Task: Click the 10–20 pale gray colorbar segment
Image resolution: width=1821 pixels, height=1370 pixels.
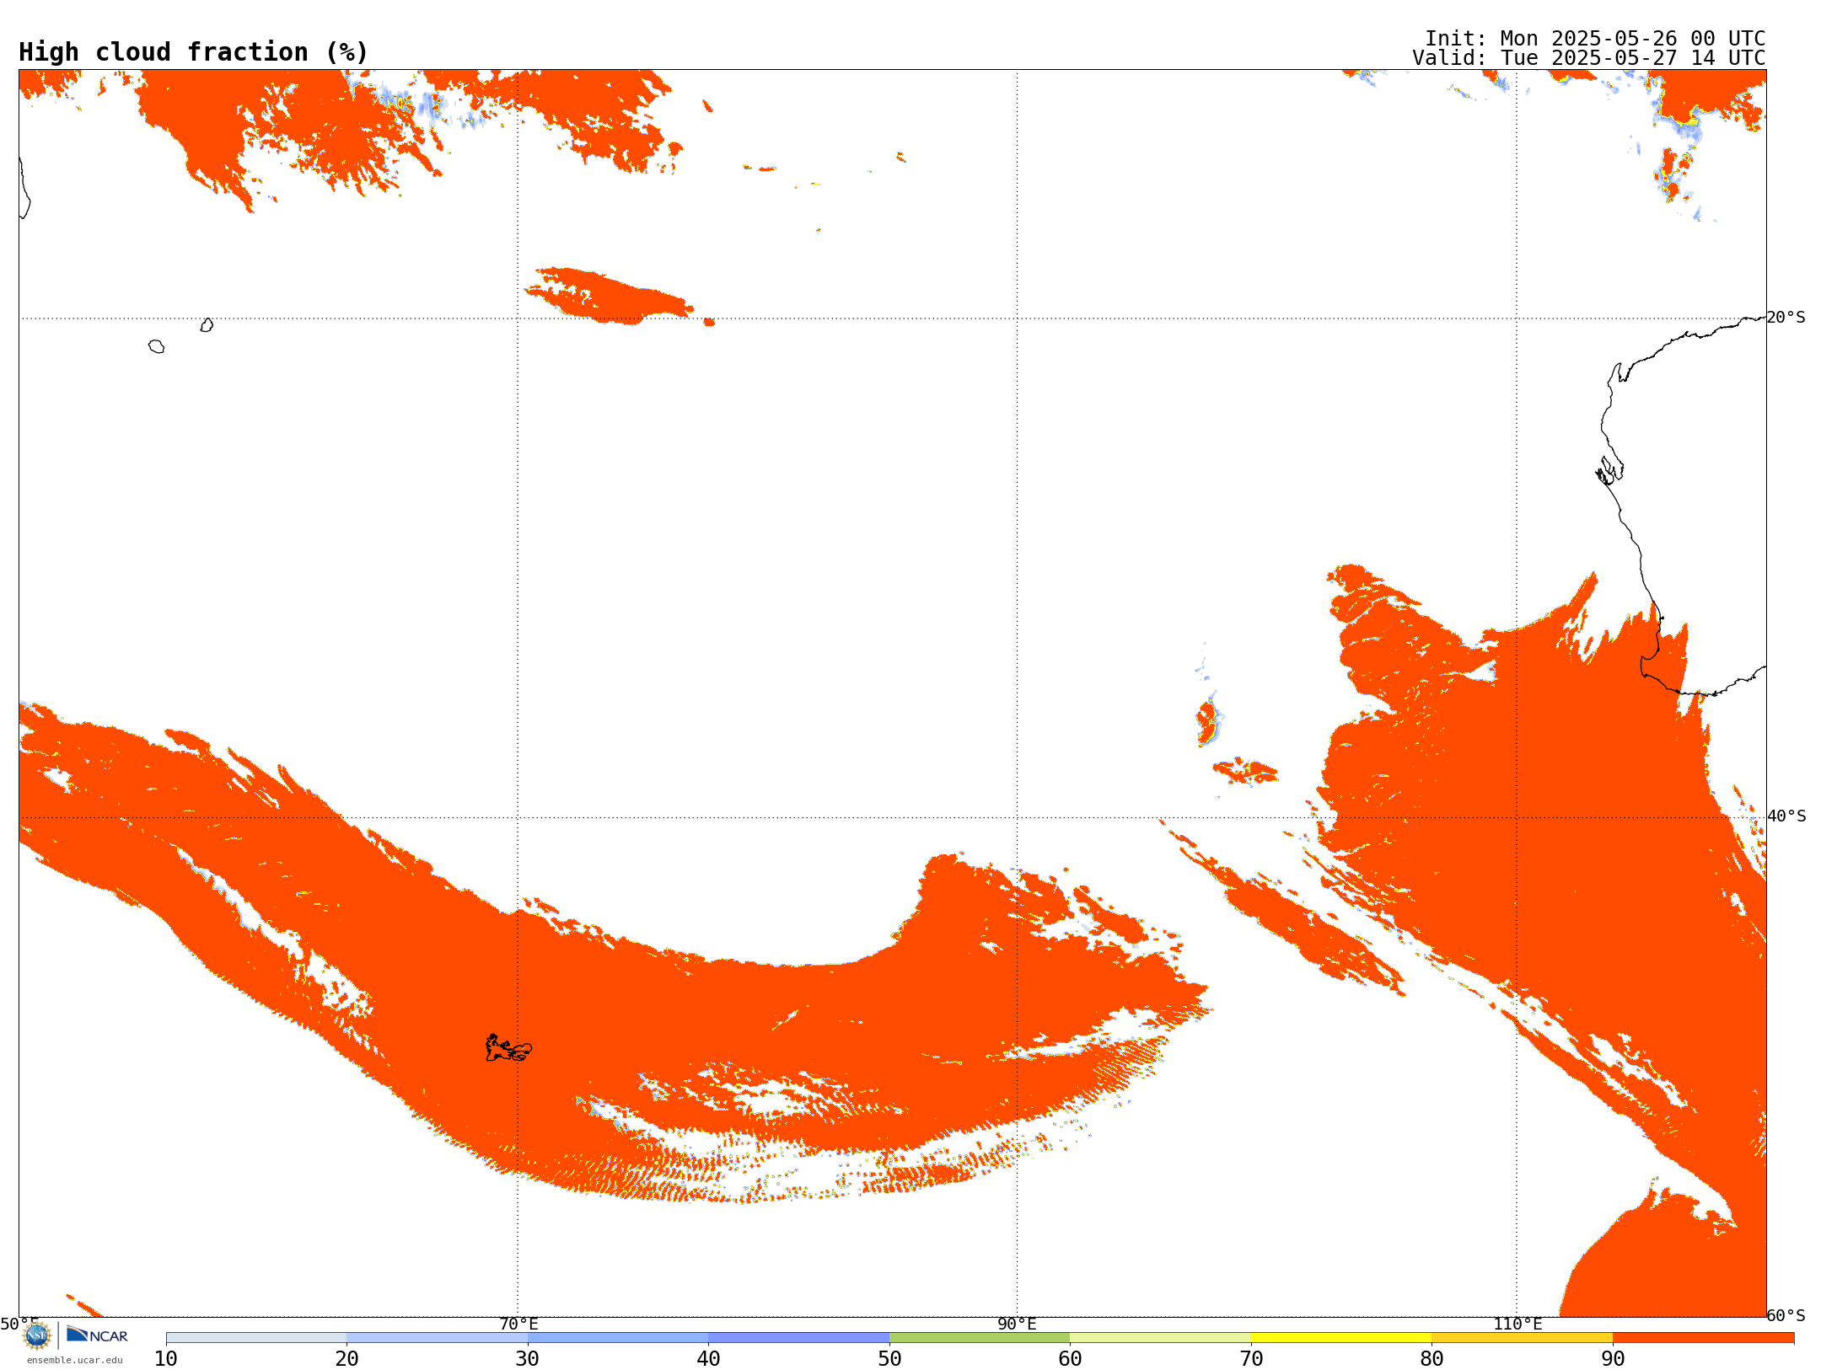Action: click(x=256, y=1338)
